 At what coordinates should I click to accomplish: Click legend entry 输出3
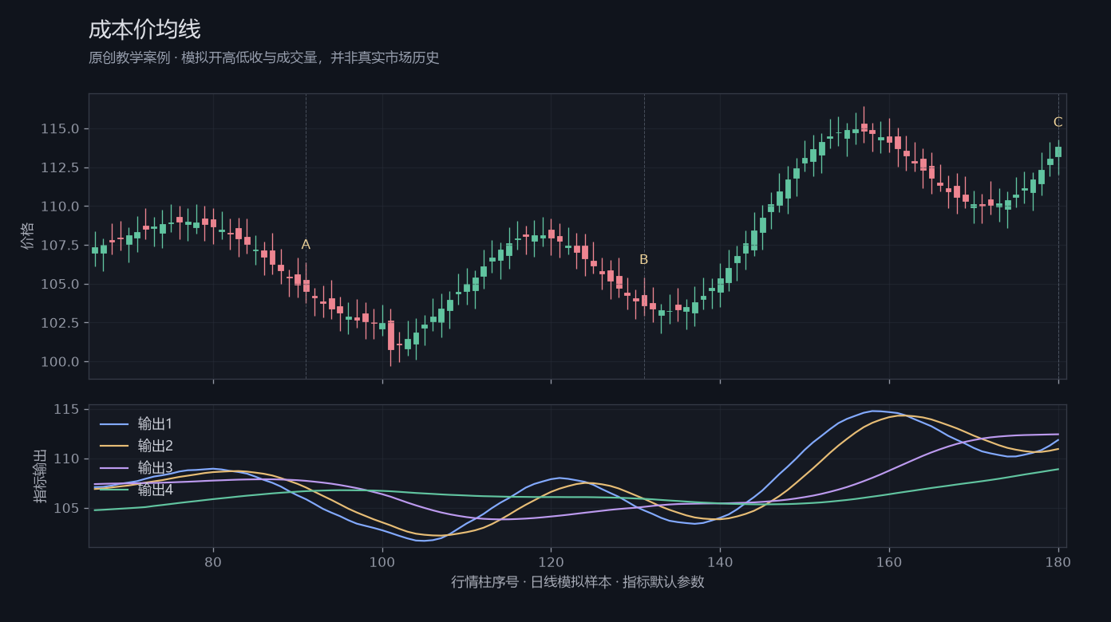[155, 468]
